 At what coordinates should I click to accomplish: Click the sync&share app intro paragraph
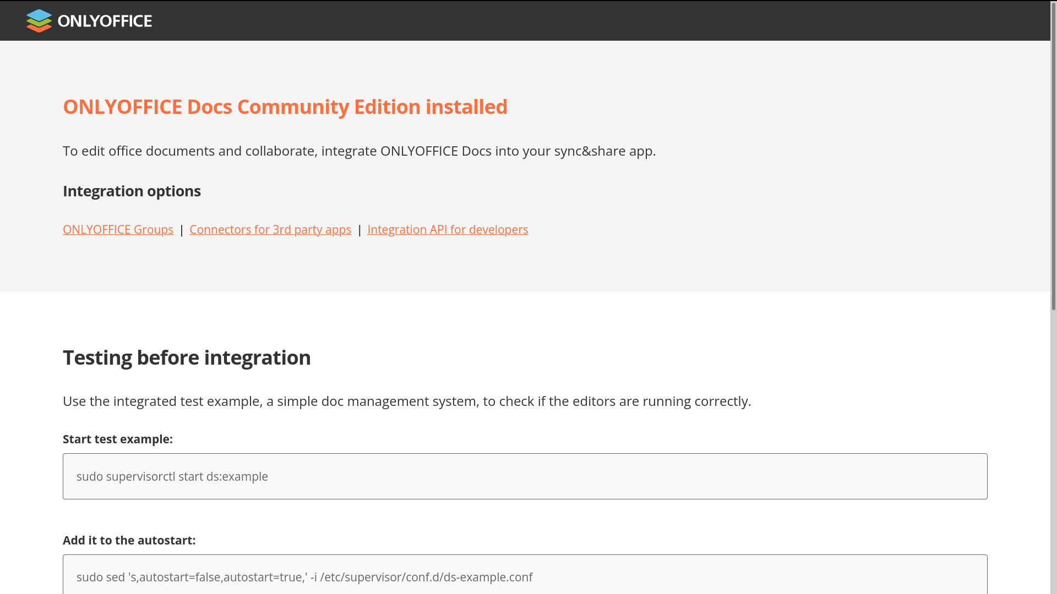(x=359, y=151)
